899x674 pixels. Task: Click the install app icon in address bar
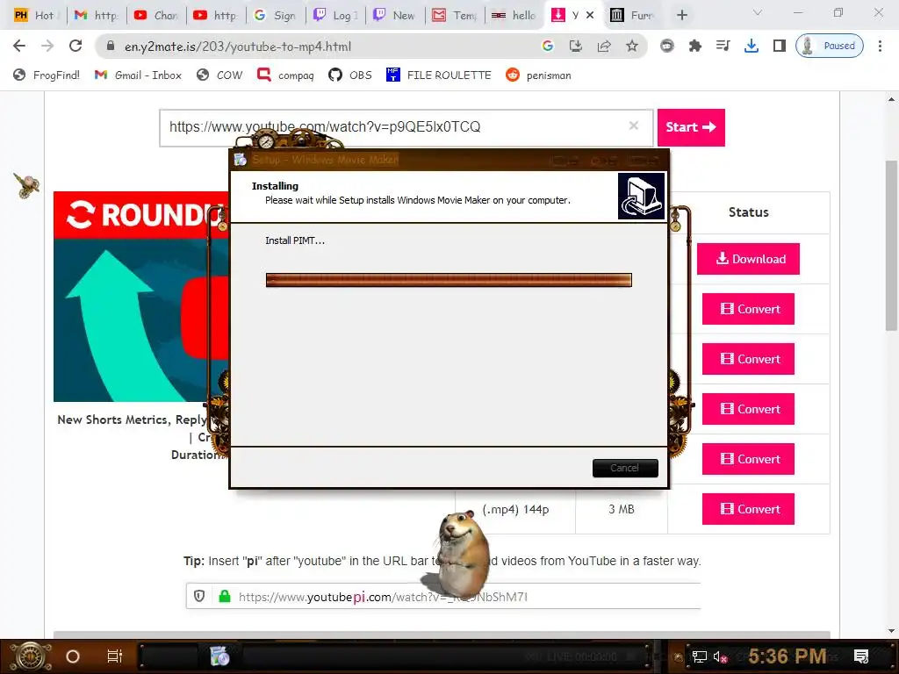click(576, 46)
